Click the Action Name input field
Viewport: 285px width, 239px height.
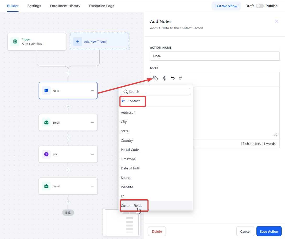point(215,56)
